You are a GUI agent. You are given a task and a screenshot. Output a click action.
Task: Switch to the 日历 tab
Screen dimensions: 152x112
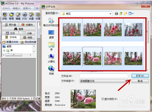click(x=10, y=33)
